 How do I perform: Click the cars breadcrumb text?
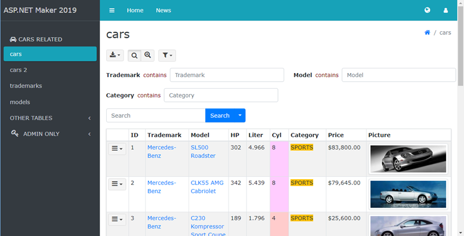[445, 32]
